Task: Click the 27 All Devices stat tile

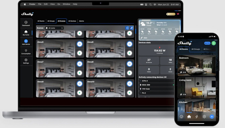Action: [x=149, y=61]
